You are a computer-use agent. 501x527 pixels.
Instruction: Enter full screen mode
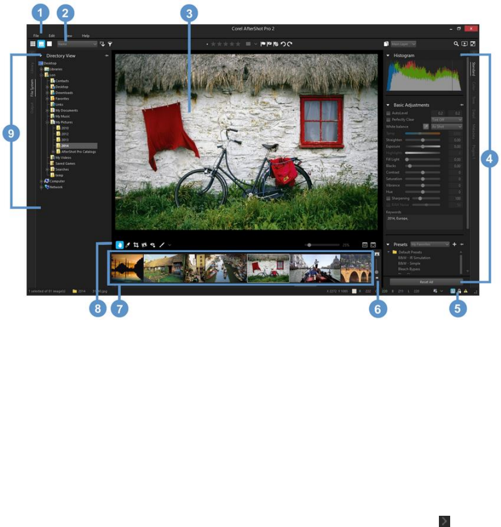click(473, 44)
